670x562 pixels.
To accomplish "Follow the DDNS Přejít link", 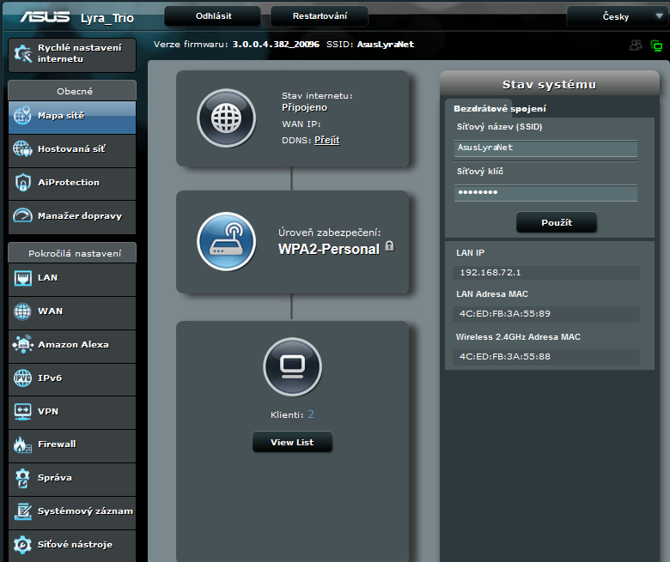I will (326, 140).
